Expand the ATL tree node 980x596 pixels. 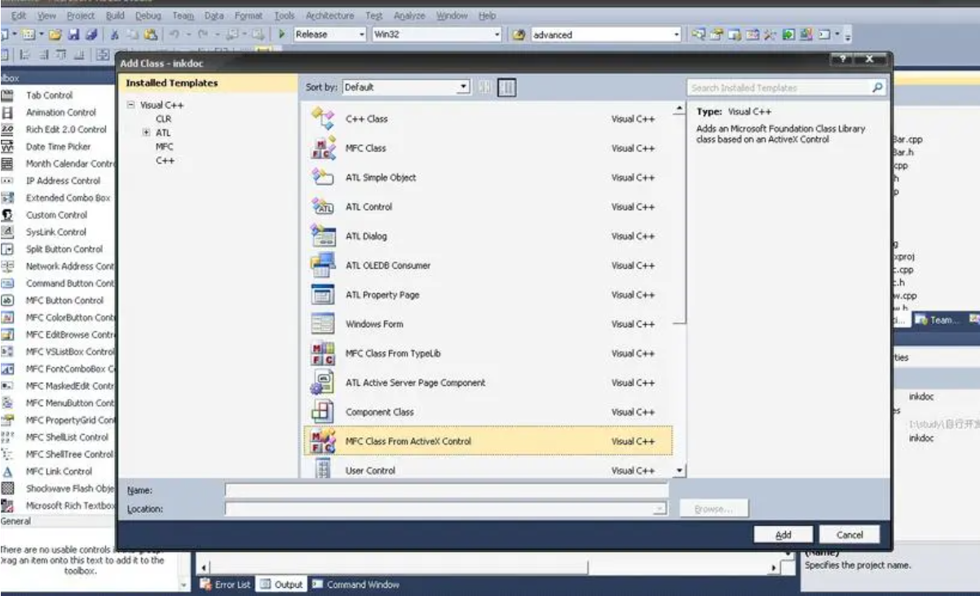[146, 133]
